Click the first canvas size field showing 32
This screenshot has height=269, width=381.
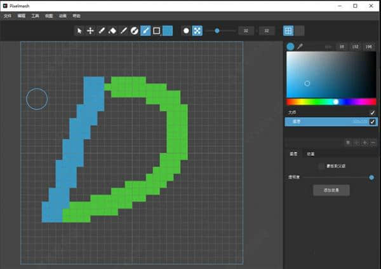tap(245, 31)
